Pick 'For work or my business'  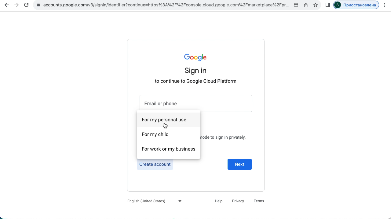pos(169,149)
